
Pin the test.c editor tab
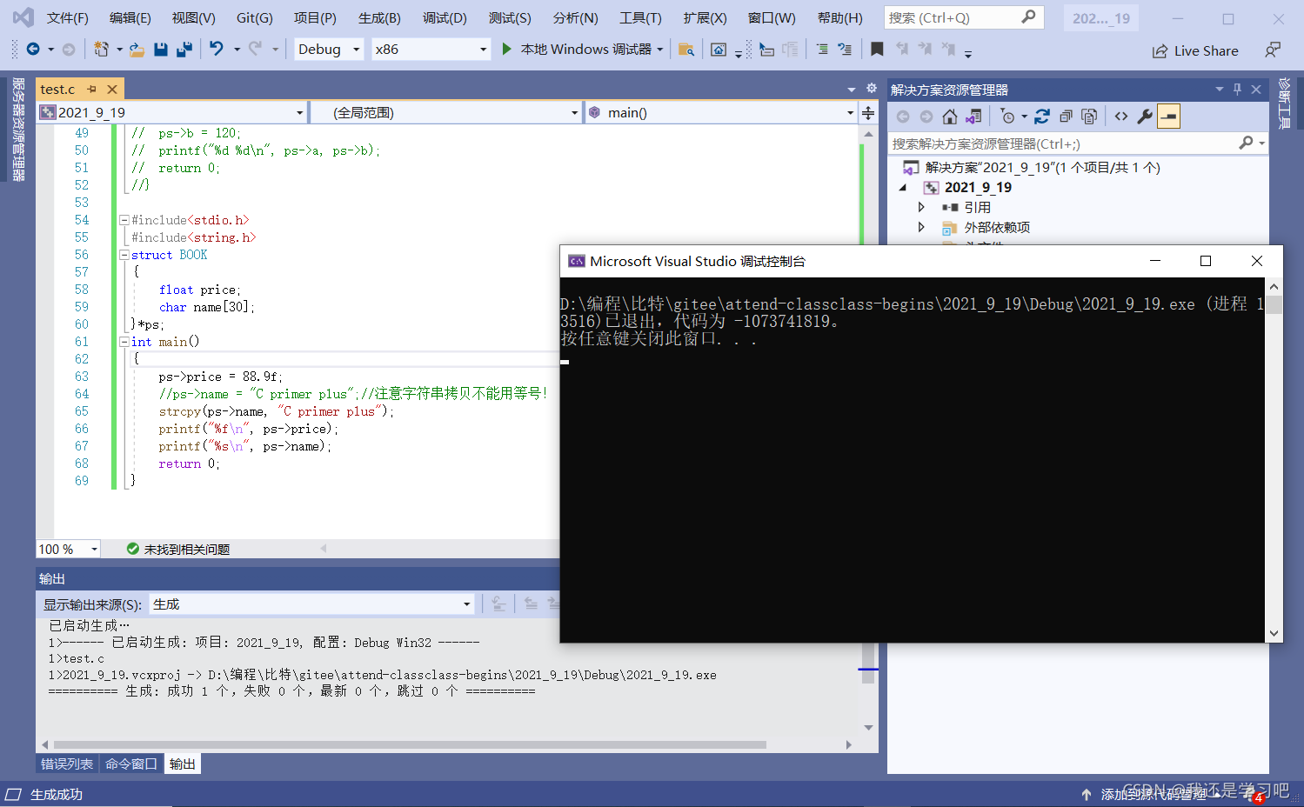pyautogui.click(x=92, y=90)
